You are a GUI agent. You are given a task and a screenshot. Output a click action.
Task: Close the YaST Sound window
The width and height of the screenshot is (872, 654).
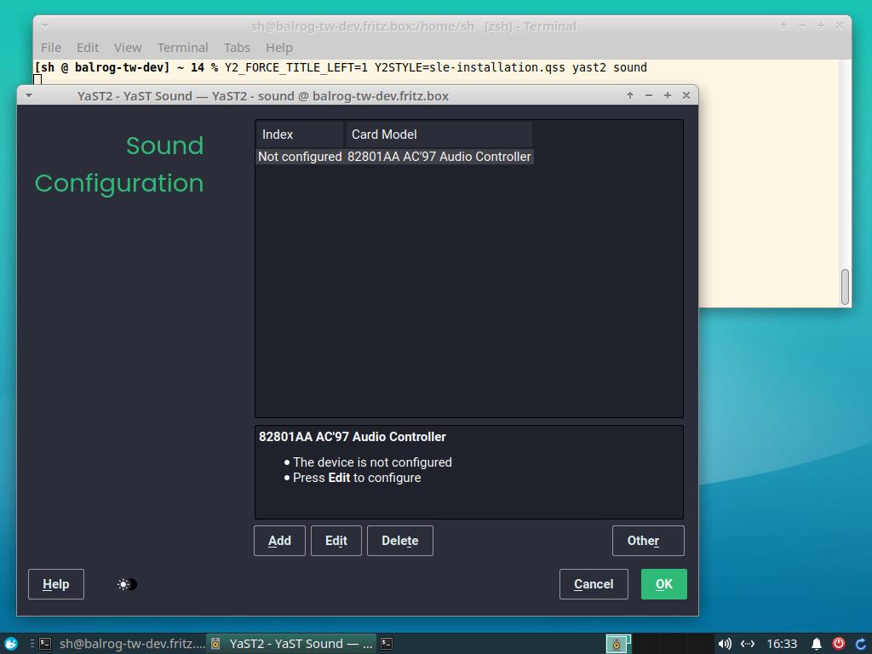pos(686,95)
